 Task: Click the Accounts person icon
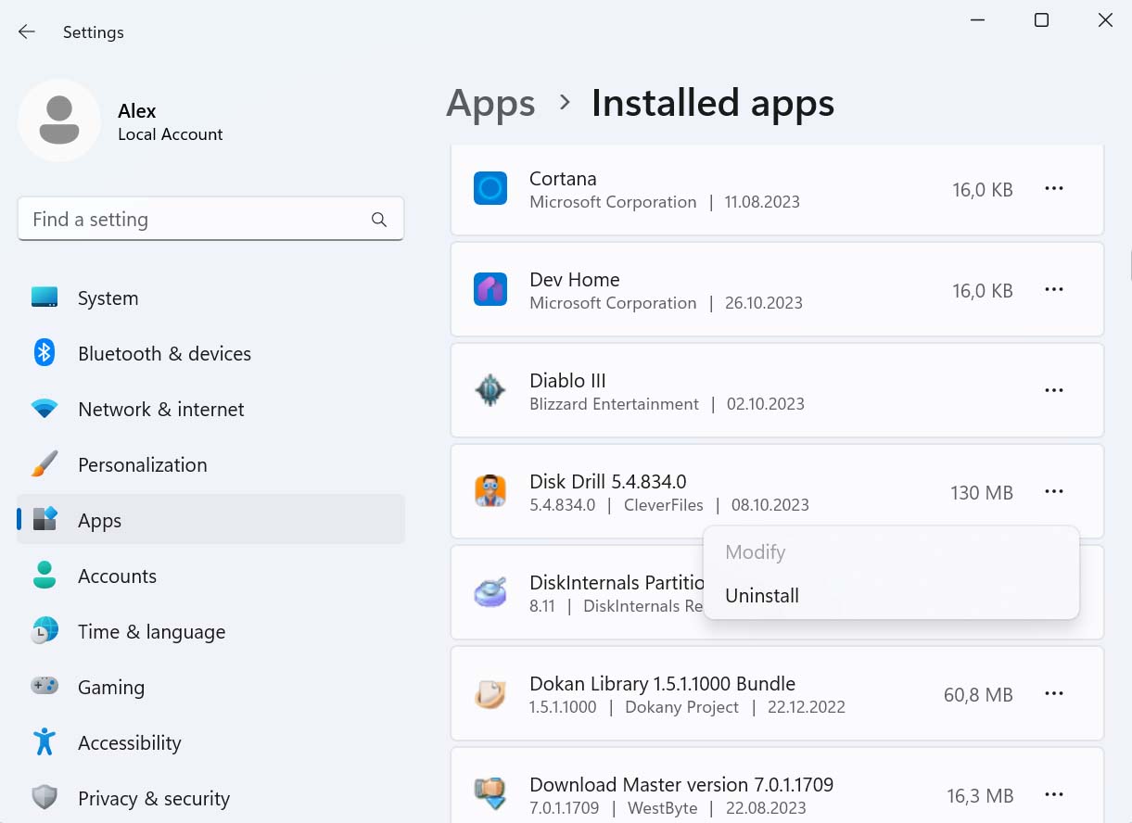[x=45, y=576]
